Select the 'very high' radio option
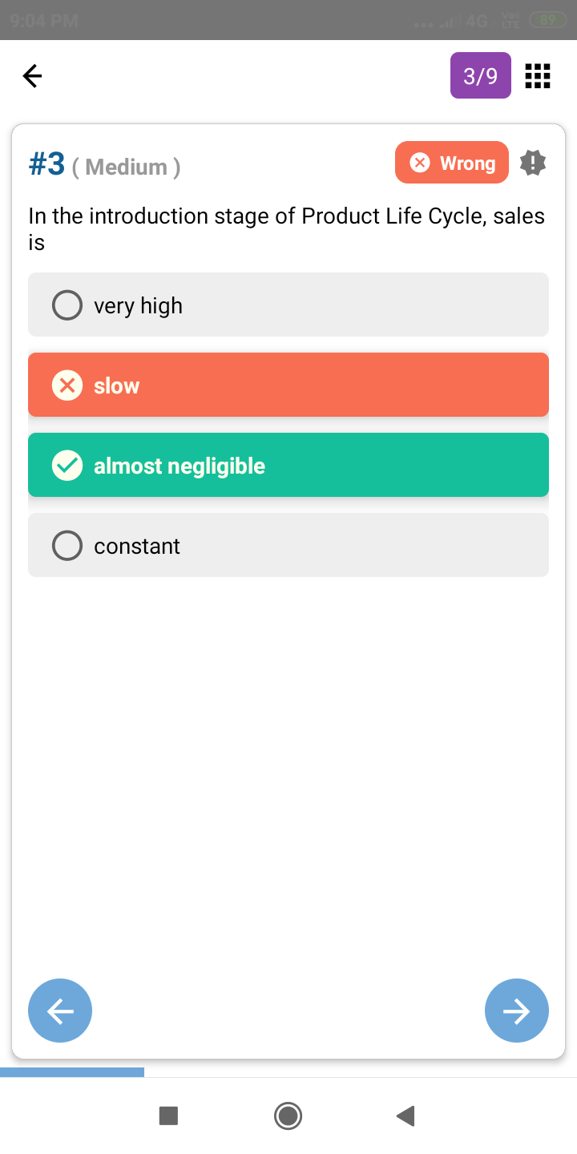Viewport: 577px width, 1154px height. pyautogui.click(x=67, y=305)
